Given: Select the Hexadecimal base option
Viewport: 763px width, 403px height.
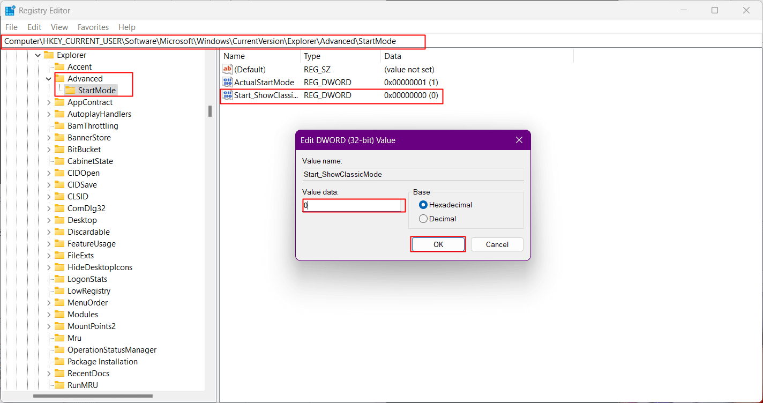Looking at the screenshot, I should [x=446, y=205].
